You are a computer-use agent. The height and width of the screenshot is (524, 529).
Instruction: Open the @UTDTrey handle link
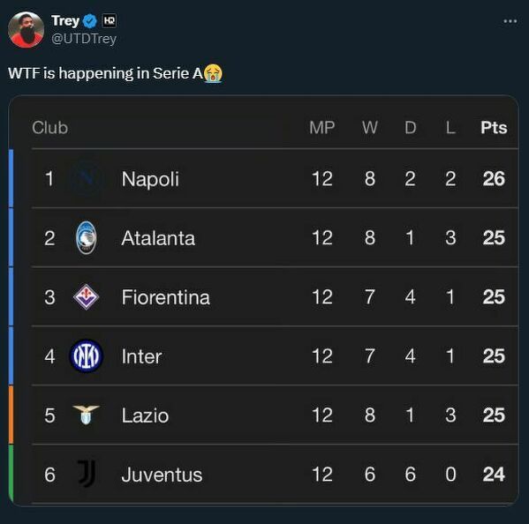[84, 39]
